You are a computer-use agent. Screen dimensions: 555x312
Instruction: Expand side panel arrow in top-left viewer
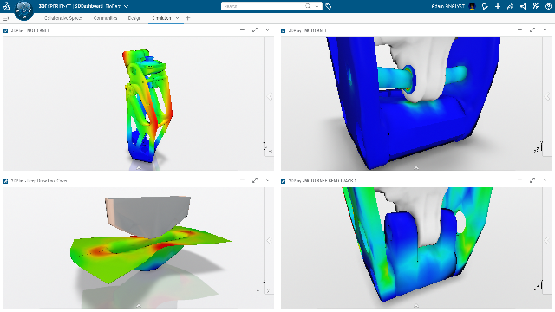click(x=270, y=96)
